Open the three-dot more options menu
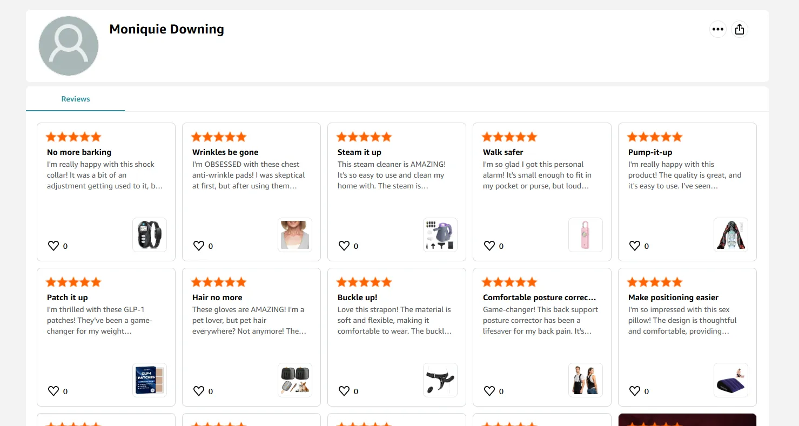799x426 pixels. [717, 29]
